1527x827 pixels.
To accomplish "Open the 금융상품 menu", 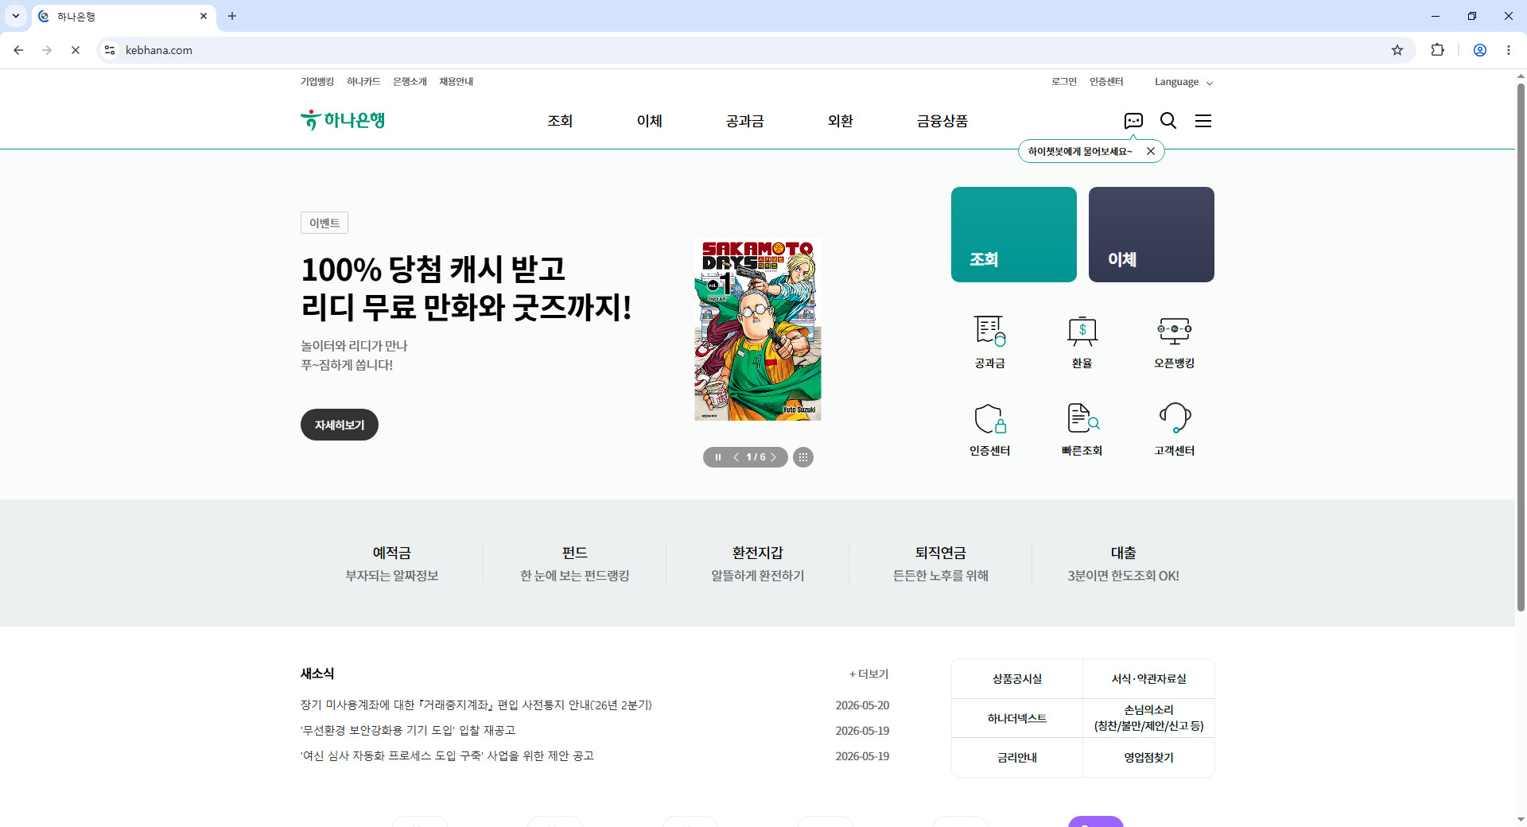I will pyautogui.click(x=942, y=121).
